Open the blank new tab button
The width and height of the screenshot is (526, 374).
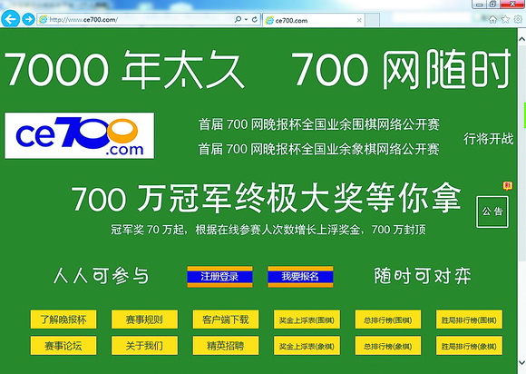point(372,20)
